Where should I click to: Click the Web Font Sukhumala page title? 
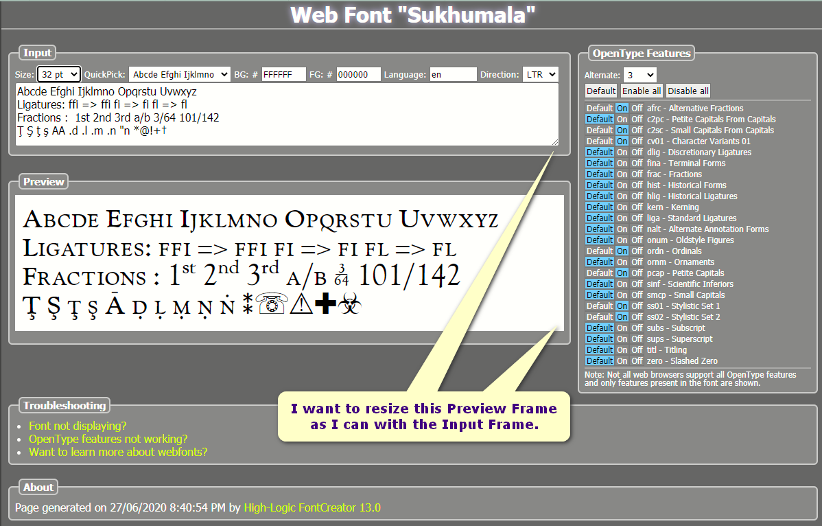point(412,14)
